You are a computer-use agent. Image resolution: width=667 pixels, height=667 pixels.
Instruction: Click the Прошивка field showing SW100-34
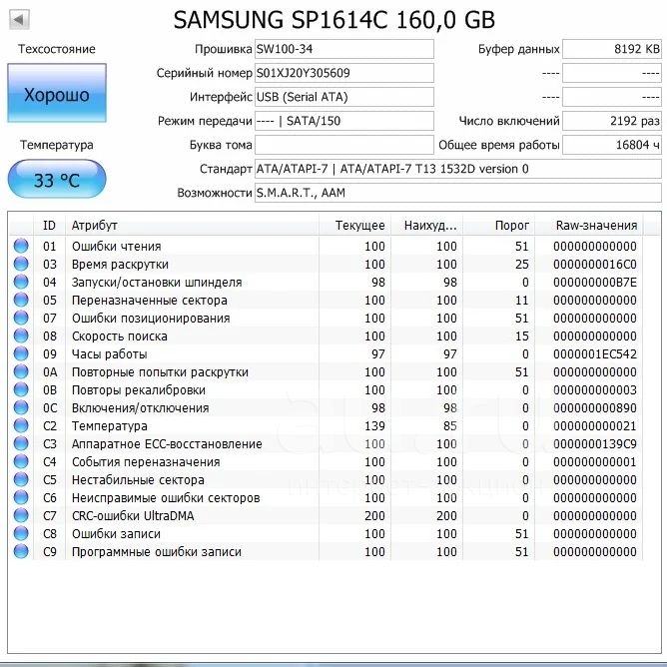[343, 49]
